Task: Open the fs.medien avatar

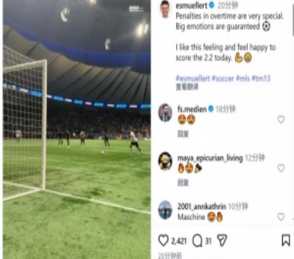Action: [165, 112]
